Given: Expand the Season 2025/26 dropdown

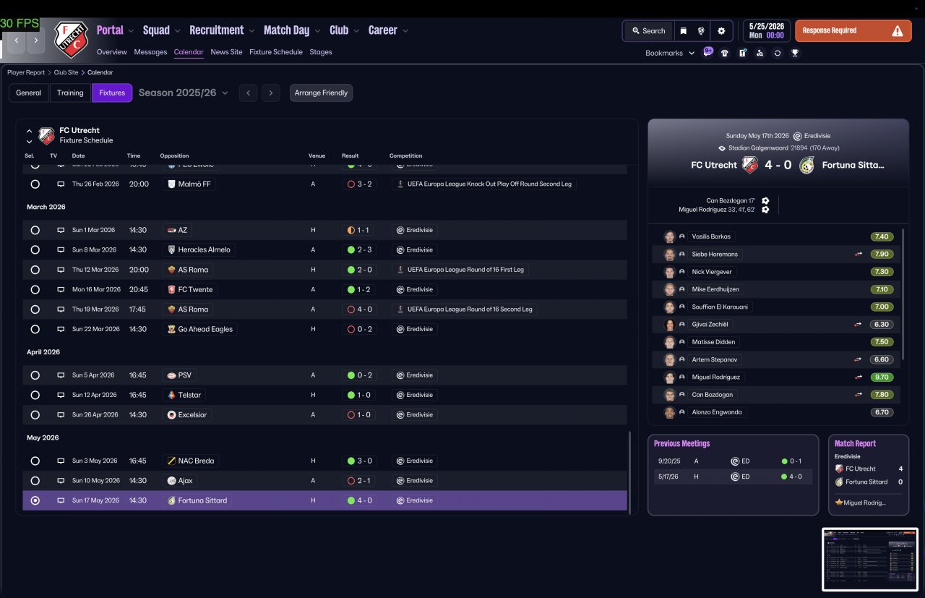Looking at the screenshot, I should click(184, 93).
